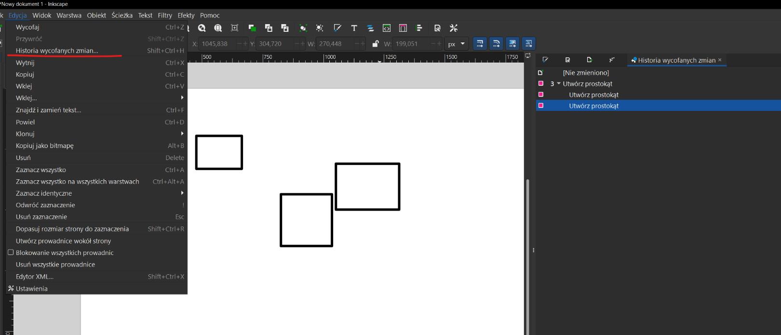Close the Historia wycofanych zmian tab
Image resolution: width=781 pixels, height=335 pixels.
[720, 60]
